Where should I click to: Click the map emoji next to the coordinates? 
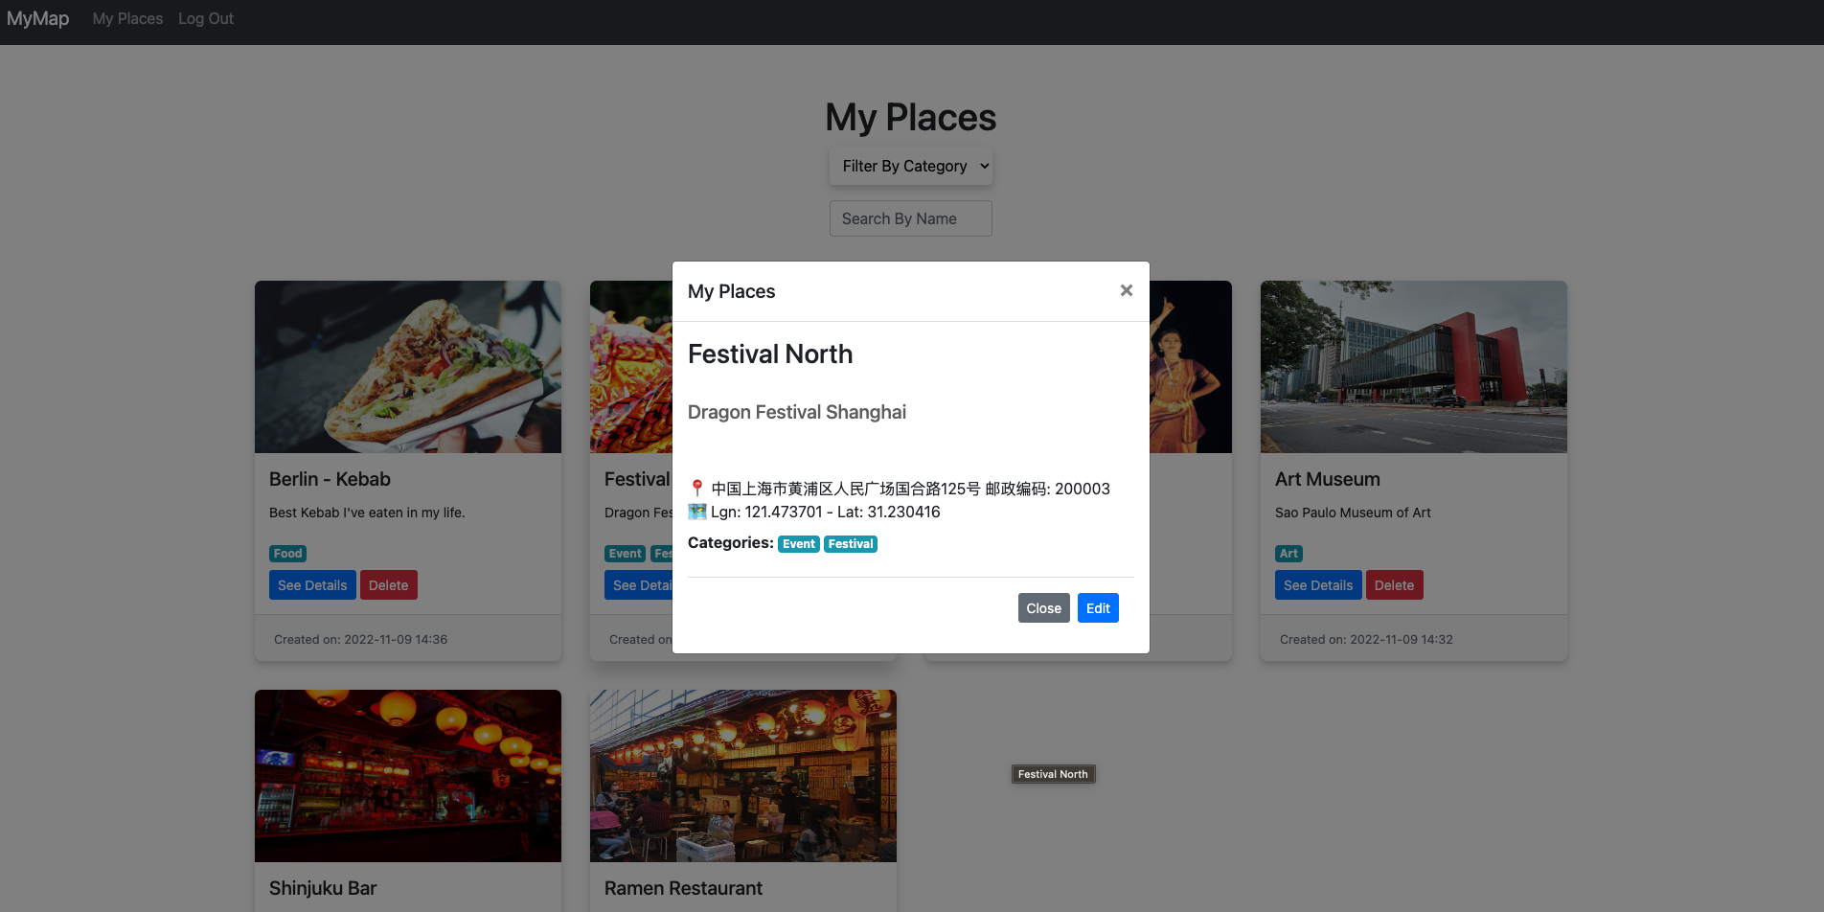pyautogui.click(x=695, y=512)
